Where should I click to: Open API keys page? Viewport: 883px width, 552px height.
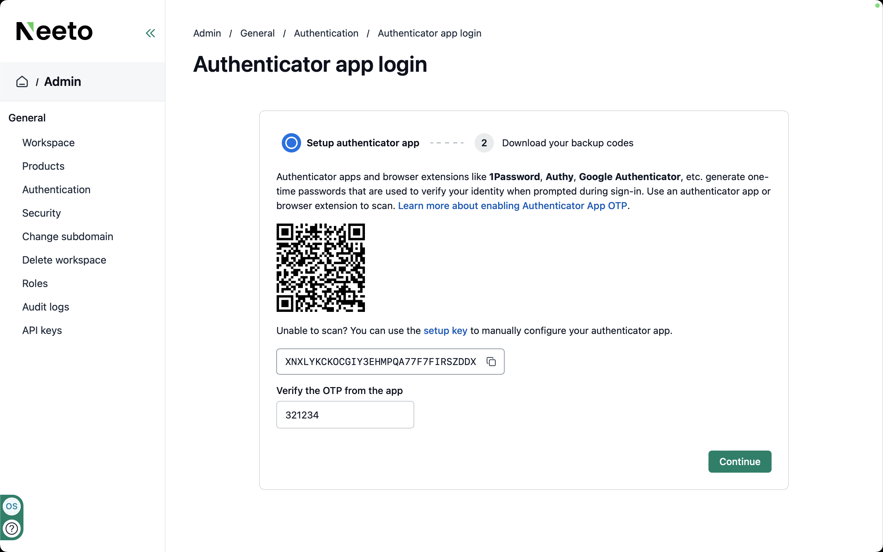(x=42, y=331)
